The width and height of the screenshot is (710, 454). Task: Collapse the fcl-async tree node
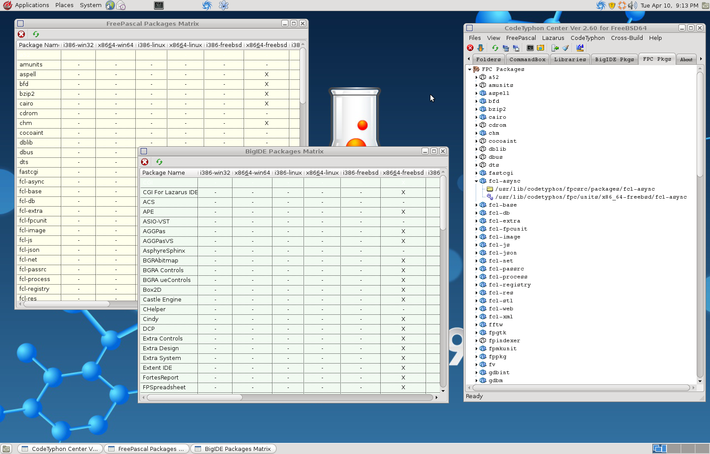point(477,181)
